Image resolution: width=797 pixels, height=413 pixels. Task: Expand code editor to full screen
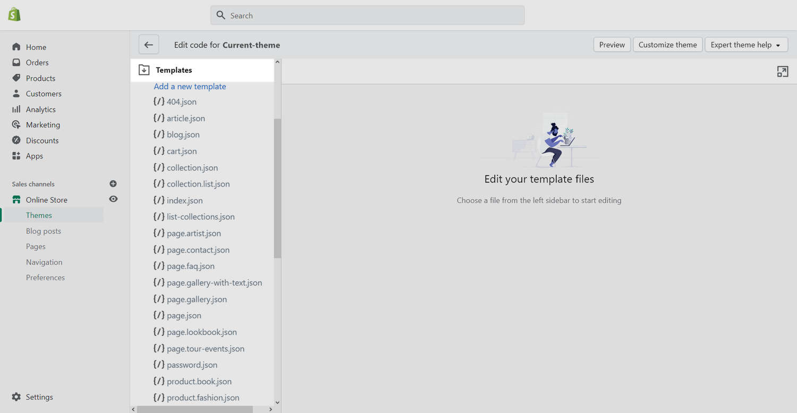point(782,72)
